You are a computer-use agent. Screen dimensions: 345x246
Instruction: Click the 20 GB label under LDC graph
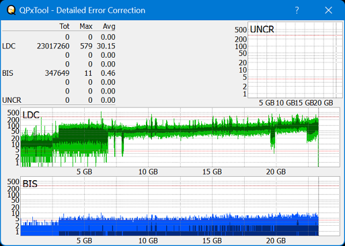coord(276,172)
